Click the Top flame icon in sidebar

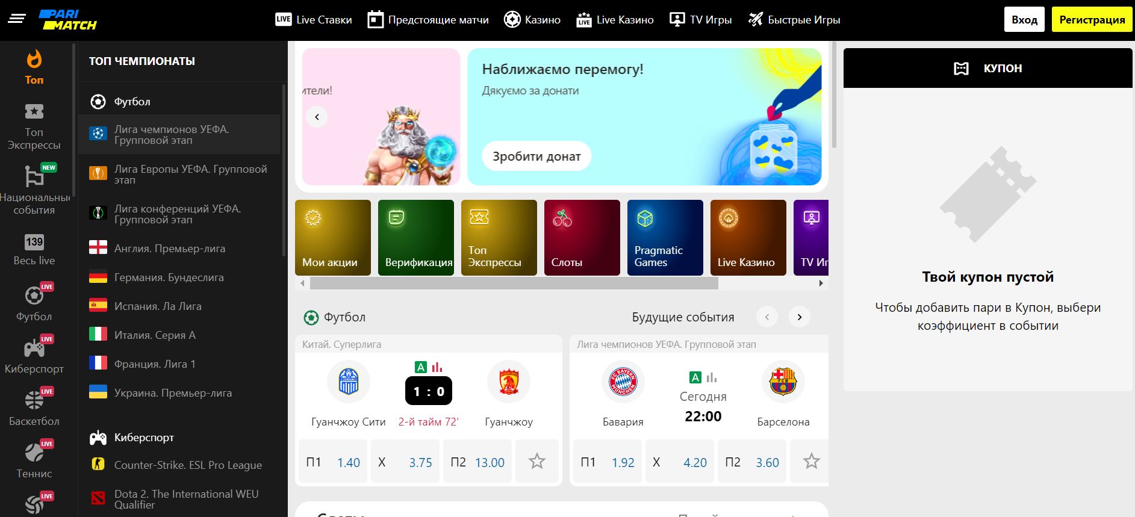click(34, 60)
